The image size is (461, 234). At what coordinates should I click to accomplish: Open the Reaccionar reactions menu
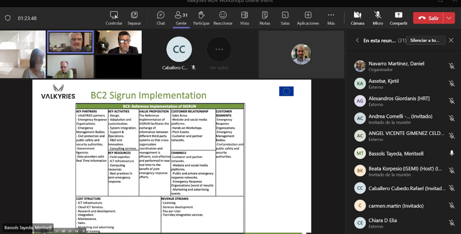click(x=223, y=18)
